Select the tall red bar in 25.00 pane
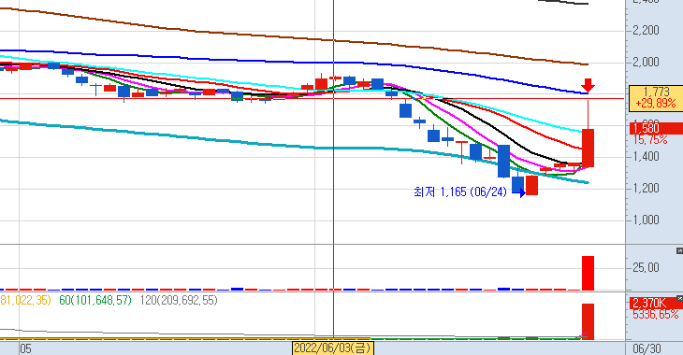 [589, 273]
